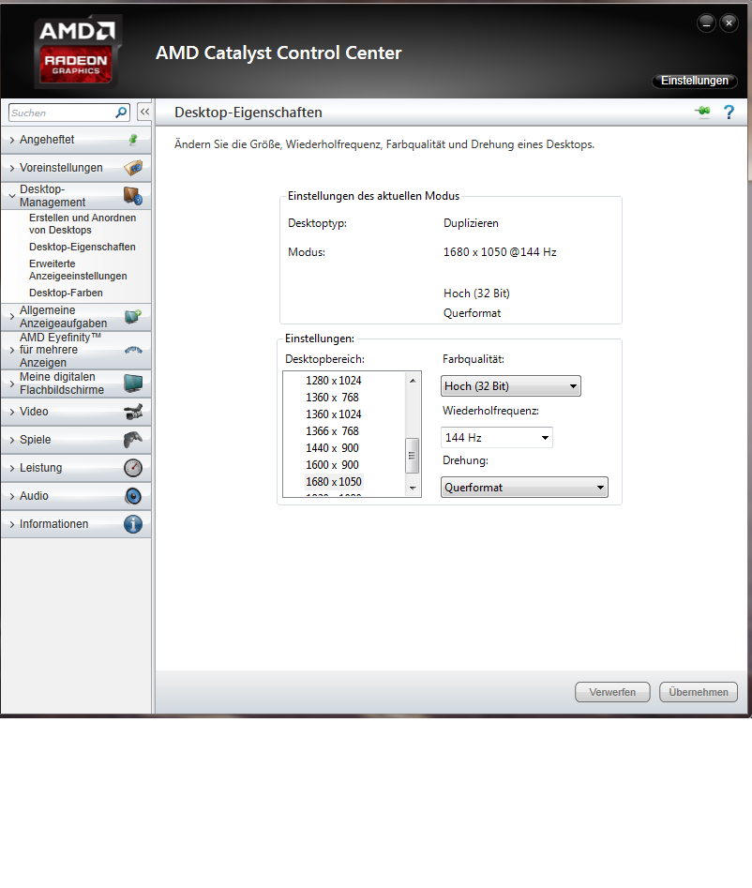The width and height of the screenshot is (752, 888).
Task: Select resolution 1440 x 900
Action: click(x=332, y=448)
